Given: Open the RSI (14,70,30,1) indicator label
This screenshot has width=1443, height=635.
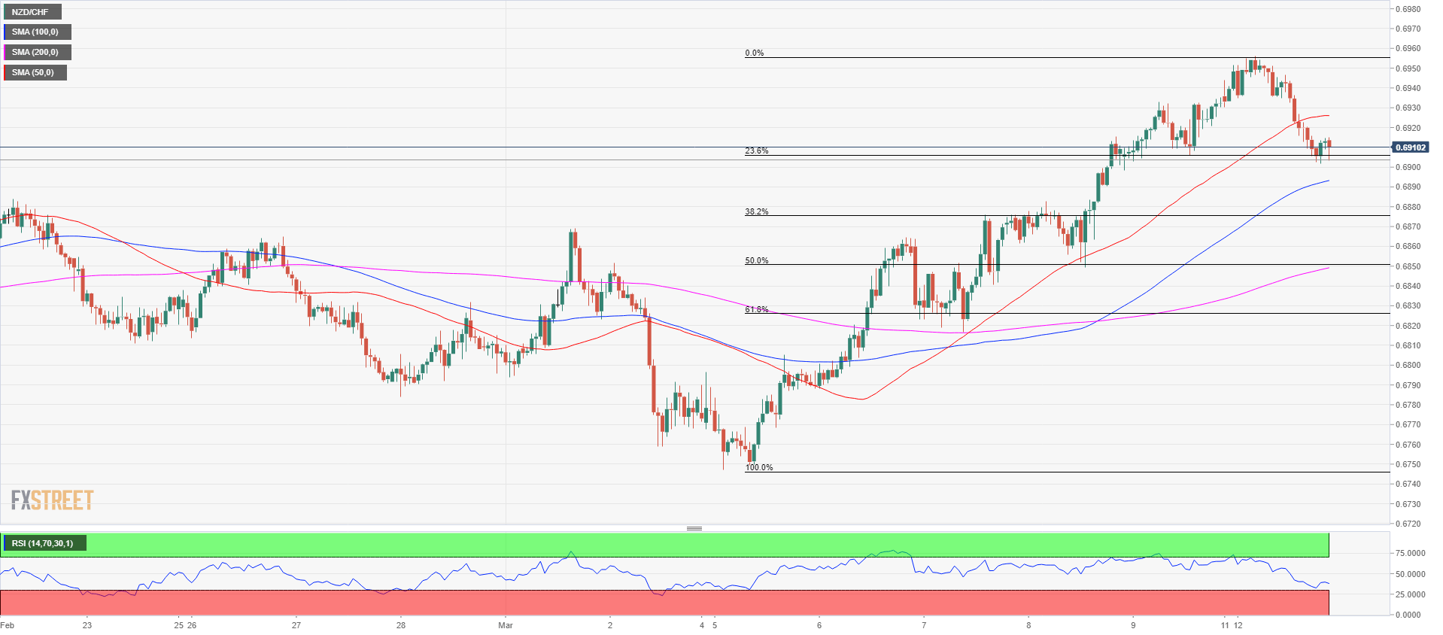Looking at the screenshot, I should pos(44,543).
